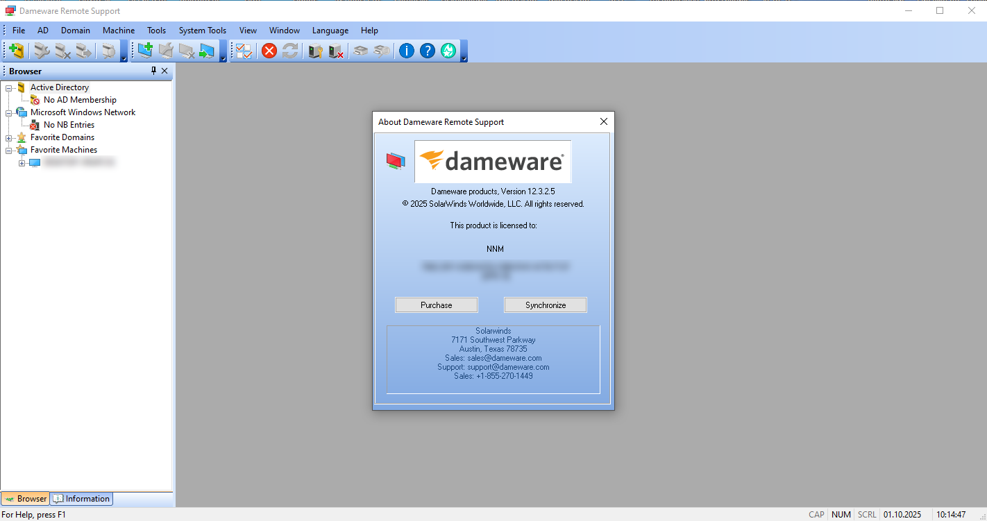Click the server with key icon
987x521 pixels.
click(x=315, y=51)
